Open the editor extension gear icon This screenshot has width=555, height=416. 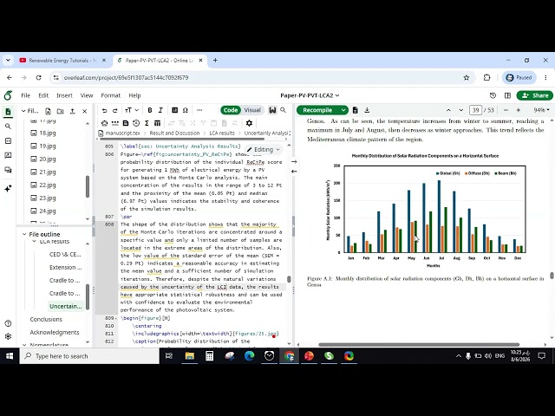point(249,123)
